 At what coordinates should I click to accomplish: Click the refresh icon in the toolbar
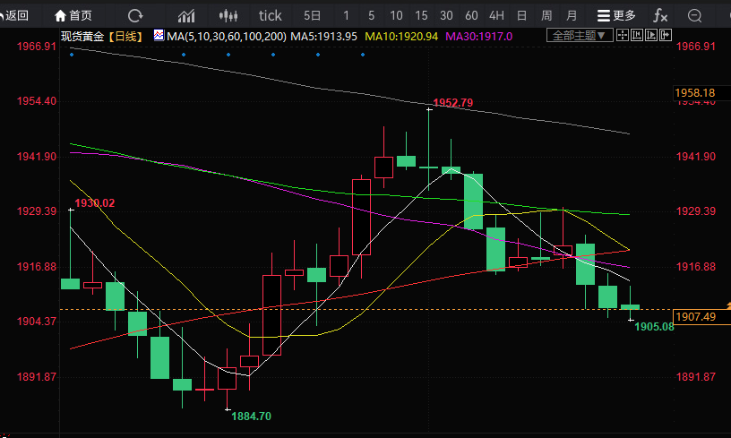(135, 15)
